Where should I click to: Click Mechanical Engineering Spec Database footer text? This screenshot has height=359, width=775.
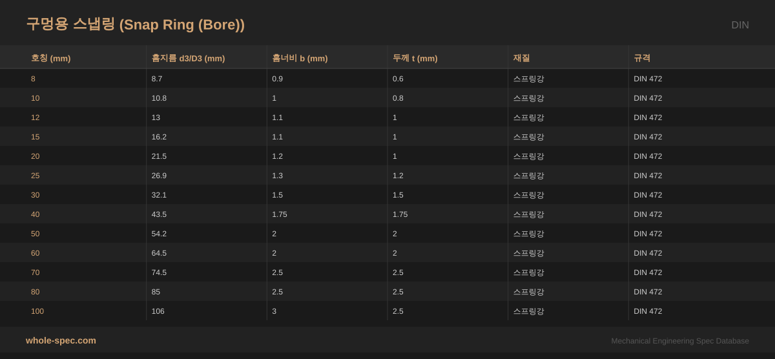click(x=679, y=341)
